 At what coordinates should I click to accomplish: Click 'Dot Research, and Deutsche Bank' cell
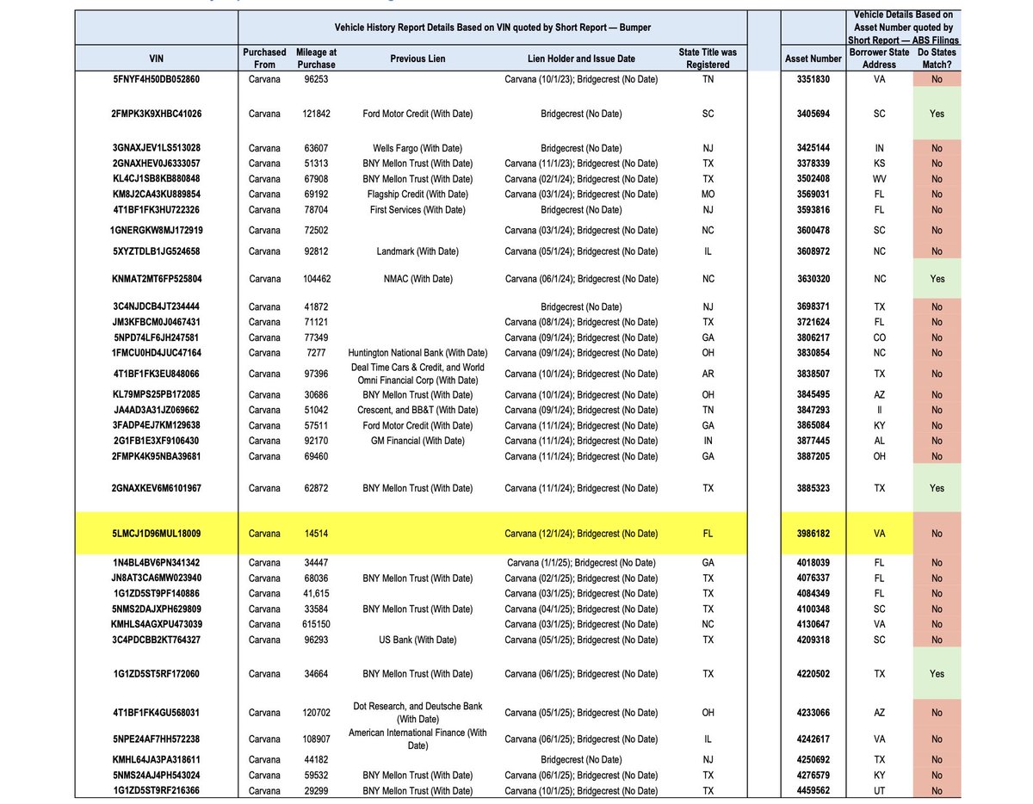click(418, 713)
